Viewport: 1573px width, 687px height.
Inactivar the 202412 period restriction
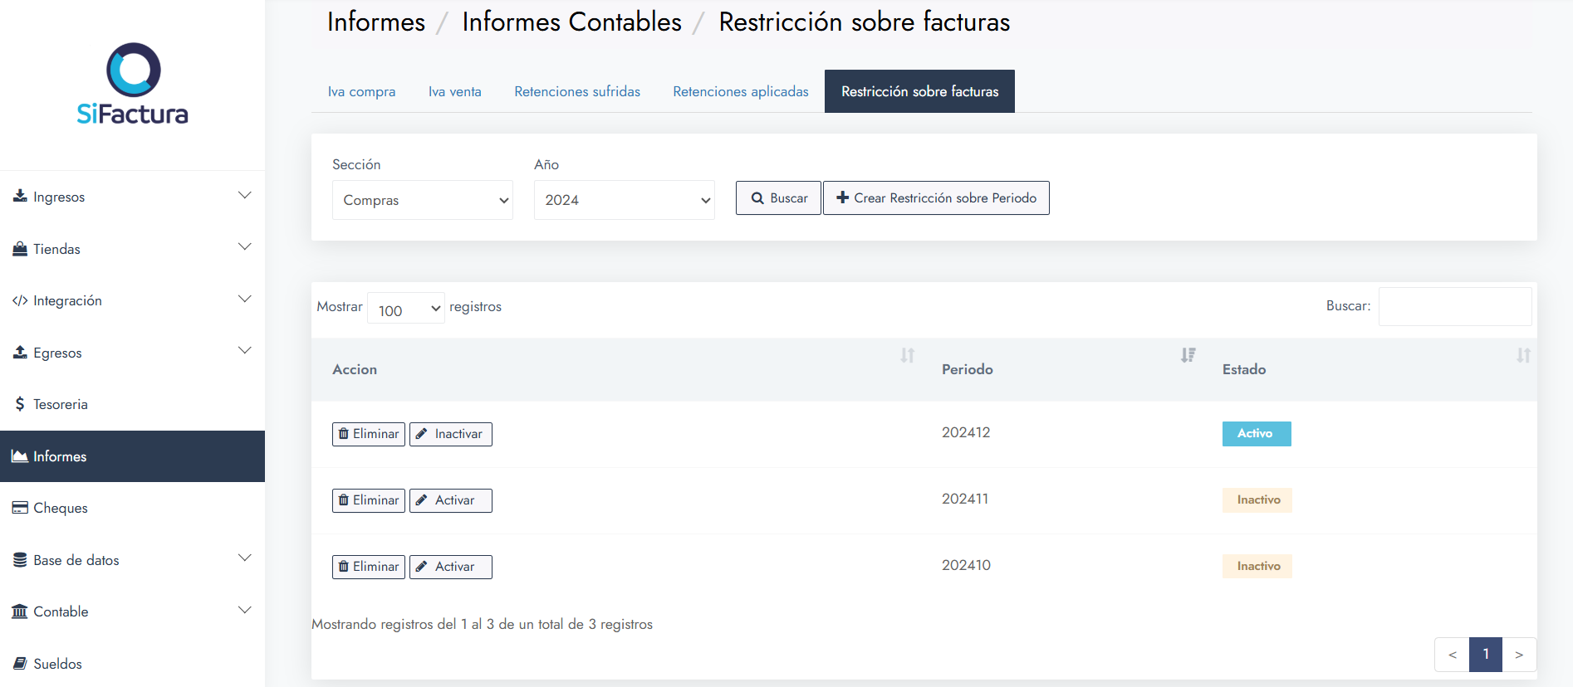(450, 434)
